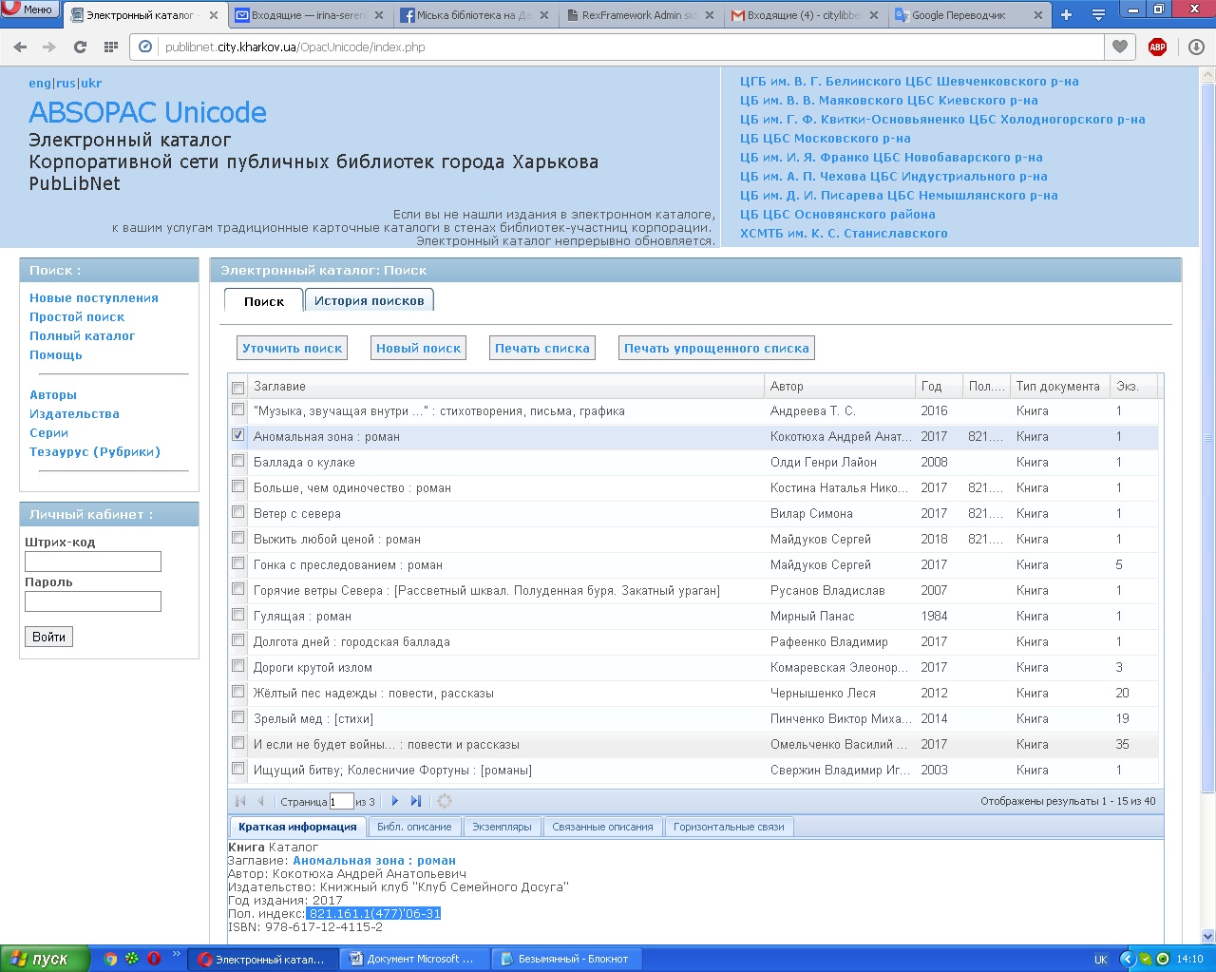Click the page number input field

point(342,801)
